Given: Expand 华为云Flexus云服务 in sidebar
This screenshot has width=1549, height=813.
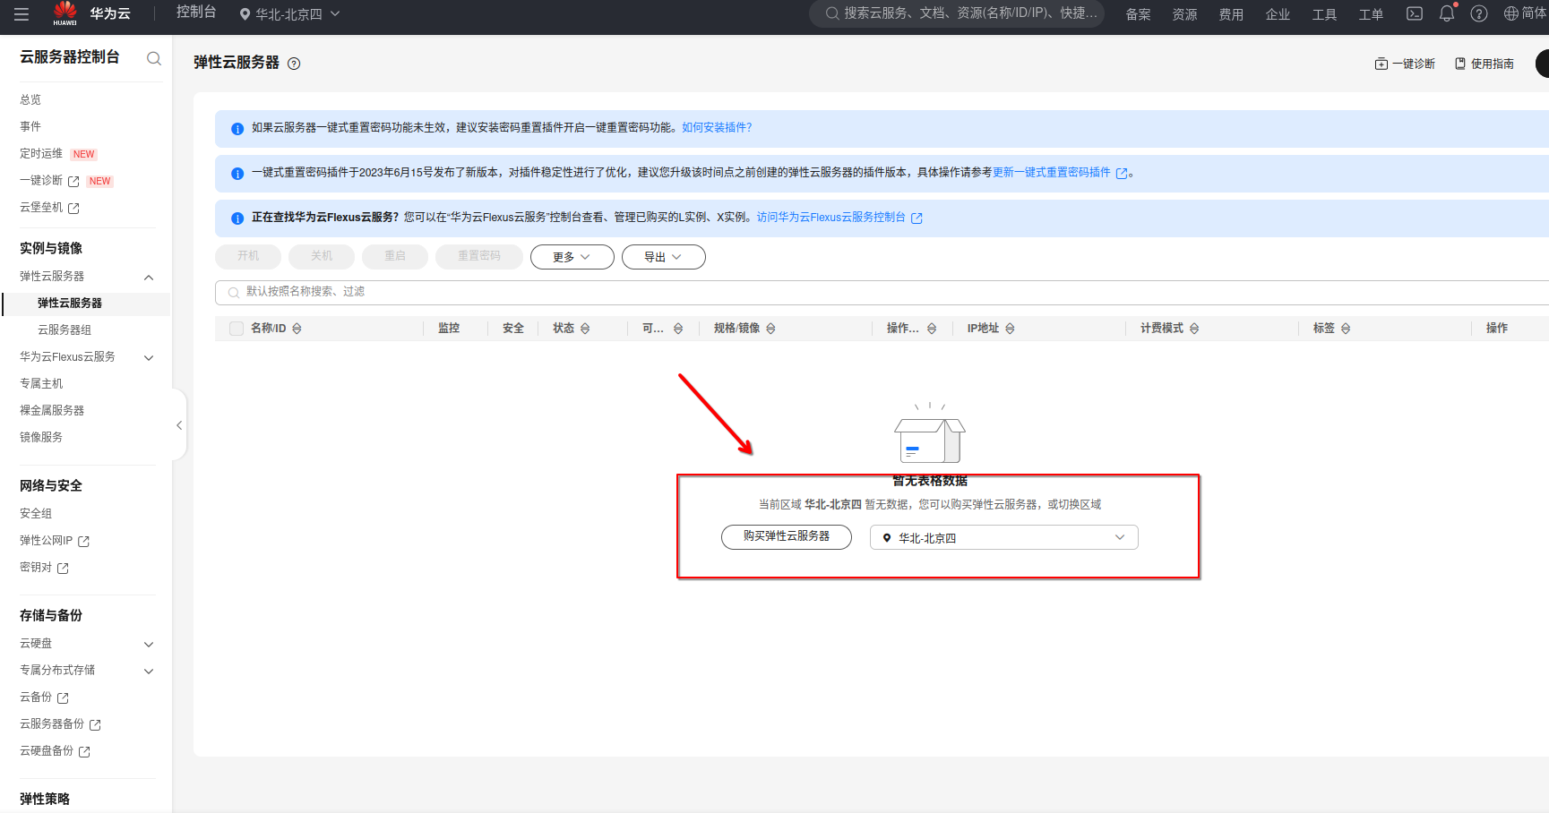Looking at the screenshot, I should pyautogui.click(x=149, y=358).
